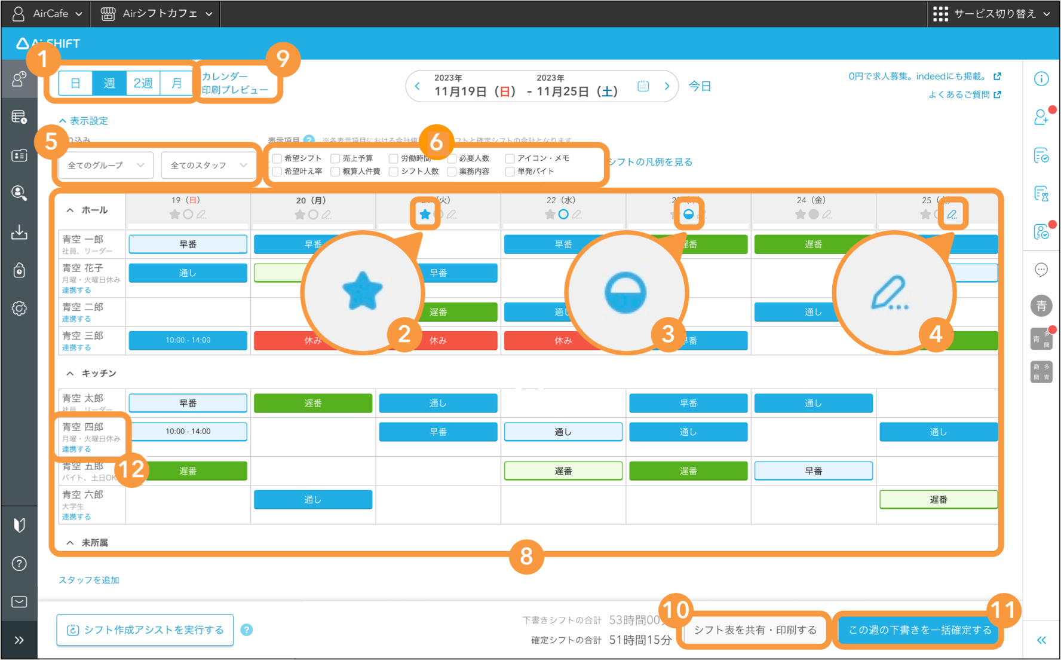Click シフト表を共有・印刷する button

tap(755, 630)
